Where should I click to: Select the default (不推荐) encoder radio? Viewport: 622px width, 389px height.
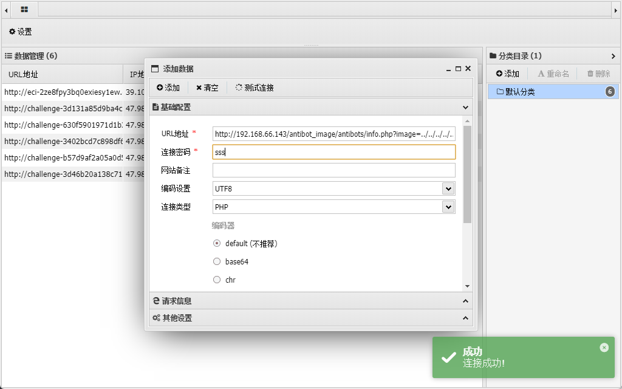[x=217, y=243]
